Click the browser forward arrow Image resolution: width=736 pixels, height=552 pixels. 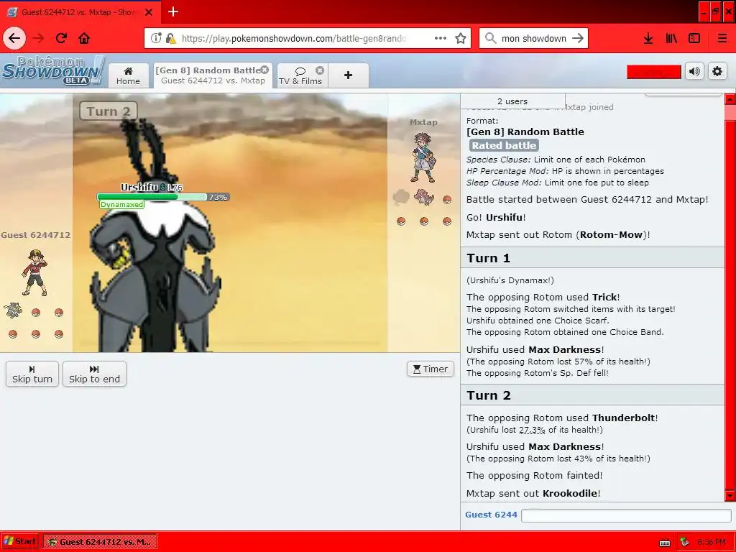pos(38,38)
